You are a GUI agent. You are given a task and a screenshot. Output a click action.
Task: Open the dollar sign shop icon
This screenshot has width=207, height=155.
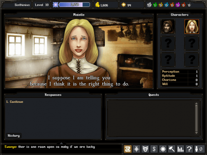pos(154,149)
